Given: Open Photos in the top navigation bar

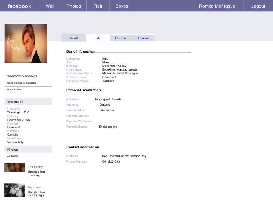Looking at the screenshot, I should [74, 6].
